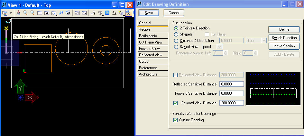Toggle the Clip Volume scissors icon
The height and width of the screenshot is (136, 304).
[128, 13]
